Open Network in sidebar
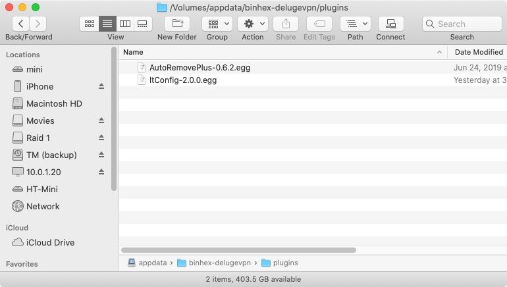 coord(43,207)
